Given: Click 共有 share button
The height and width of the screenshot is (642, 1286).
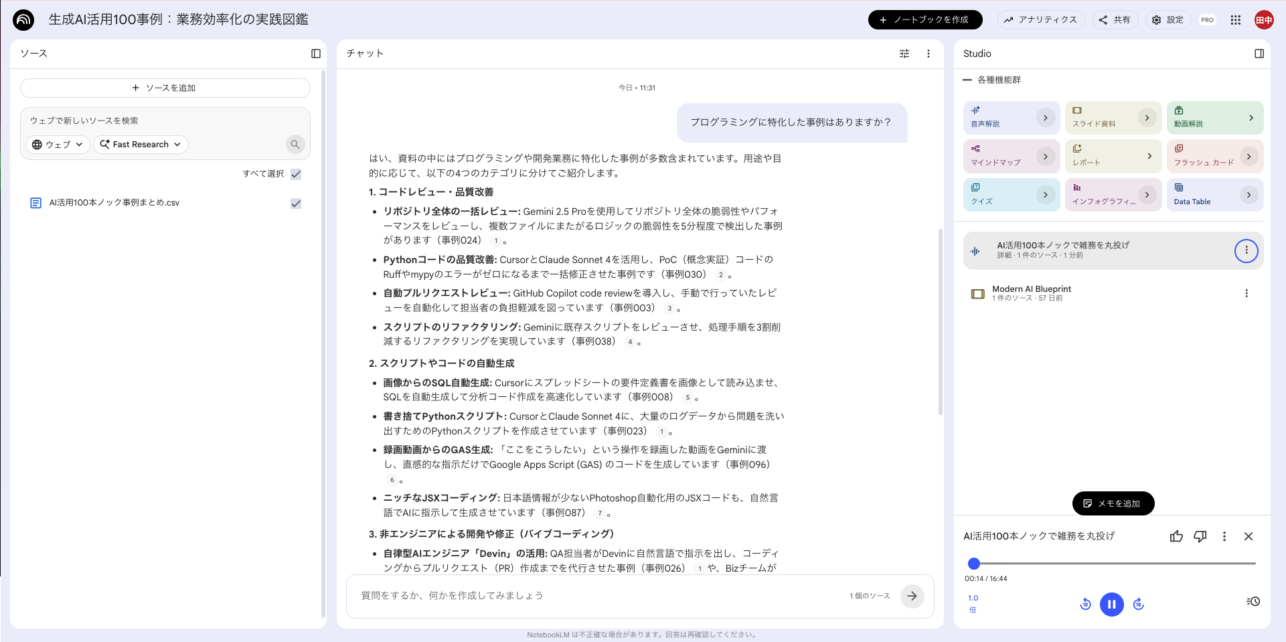Looking at the screenshot, I should [x=1115, y=20].
